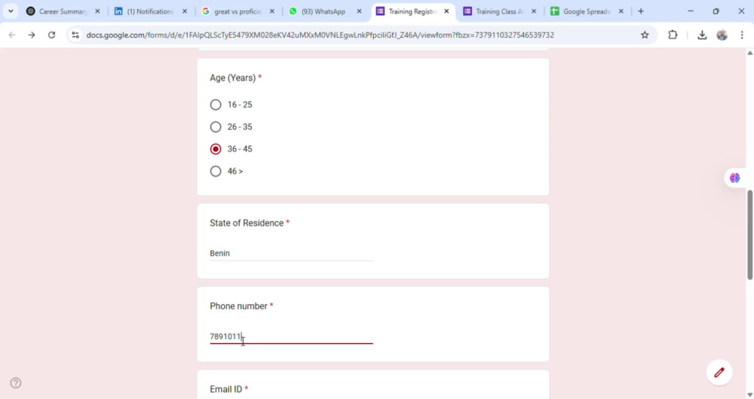This screenshot has height=399, width=754.
Task: Close the Training Class tab
Action: (x=534, y=11)
